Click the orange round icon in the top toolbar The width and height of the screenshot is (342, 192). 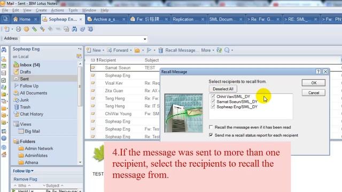tap(26, 29)
